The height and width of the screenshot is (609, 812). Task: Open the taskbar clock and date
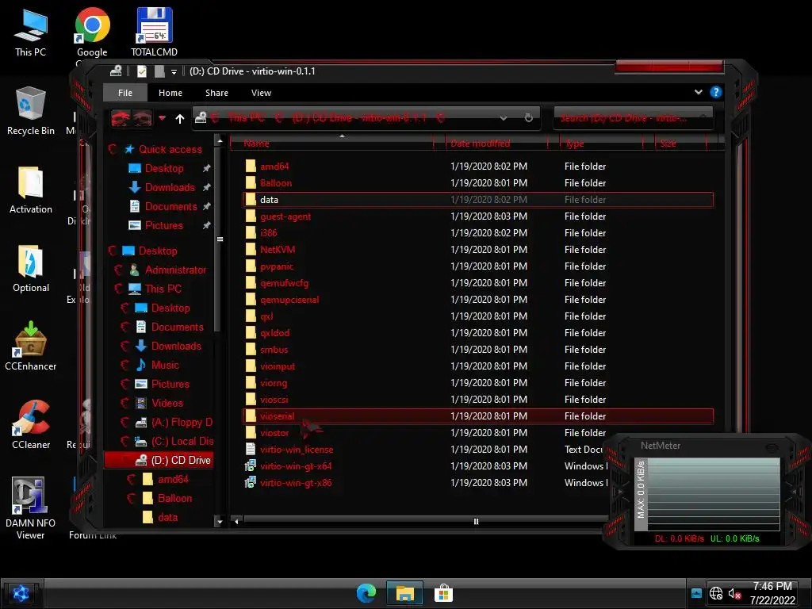[772, 593]
